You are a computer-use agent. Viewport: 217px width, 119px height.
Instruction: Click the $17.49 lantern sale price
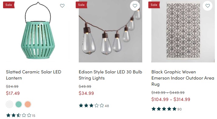tap(13, 93)
